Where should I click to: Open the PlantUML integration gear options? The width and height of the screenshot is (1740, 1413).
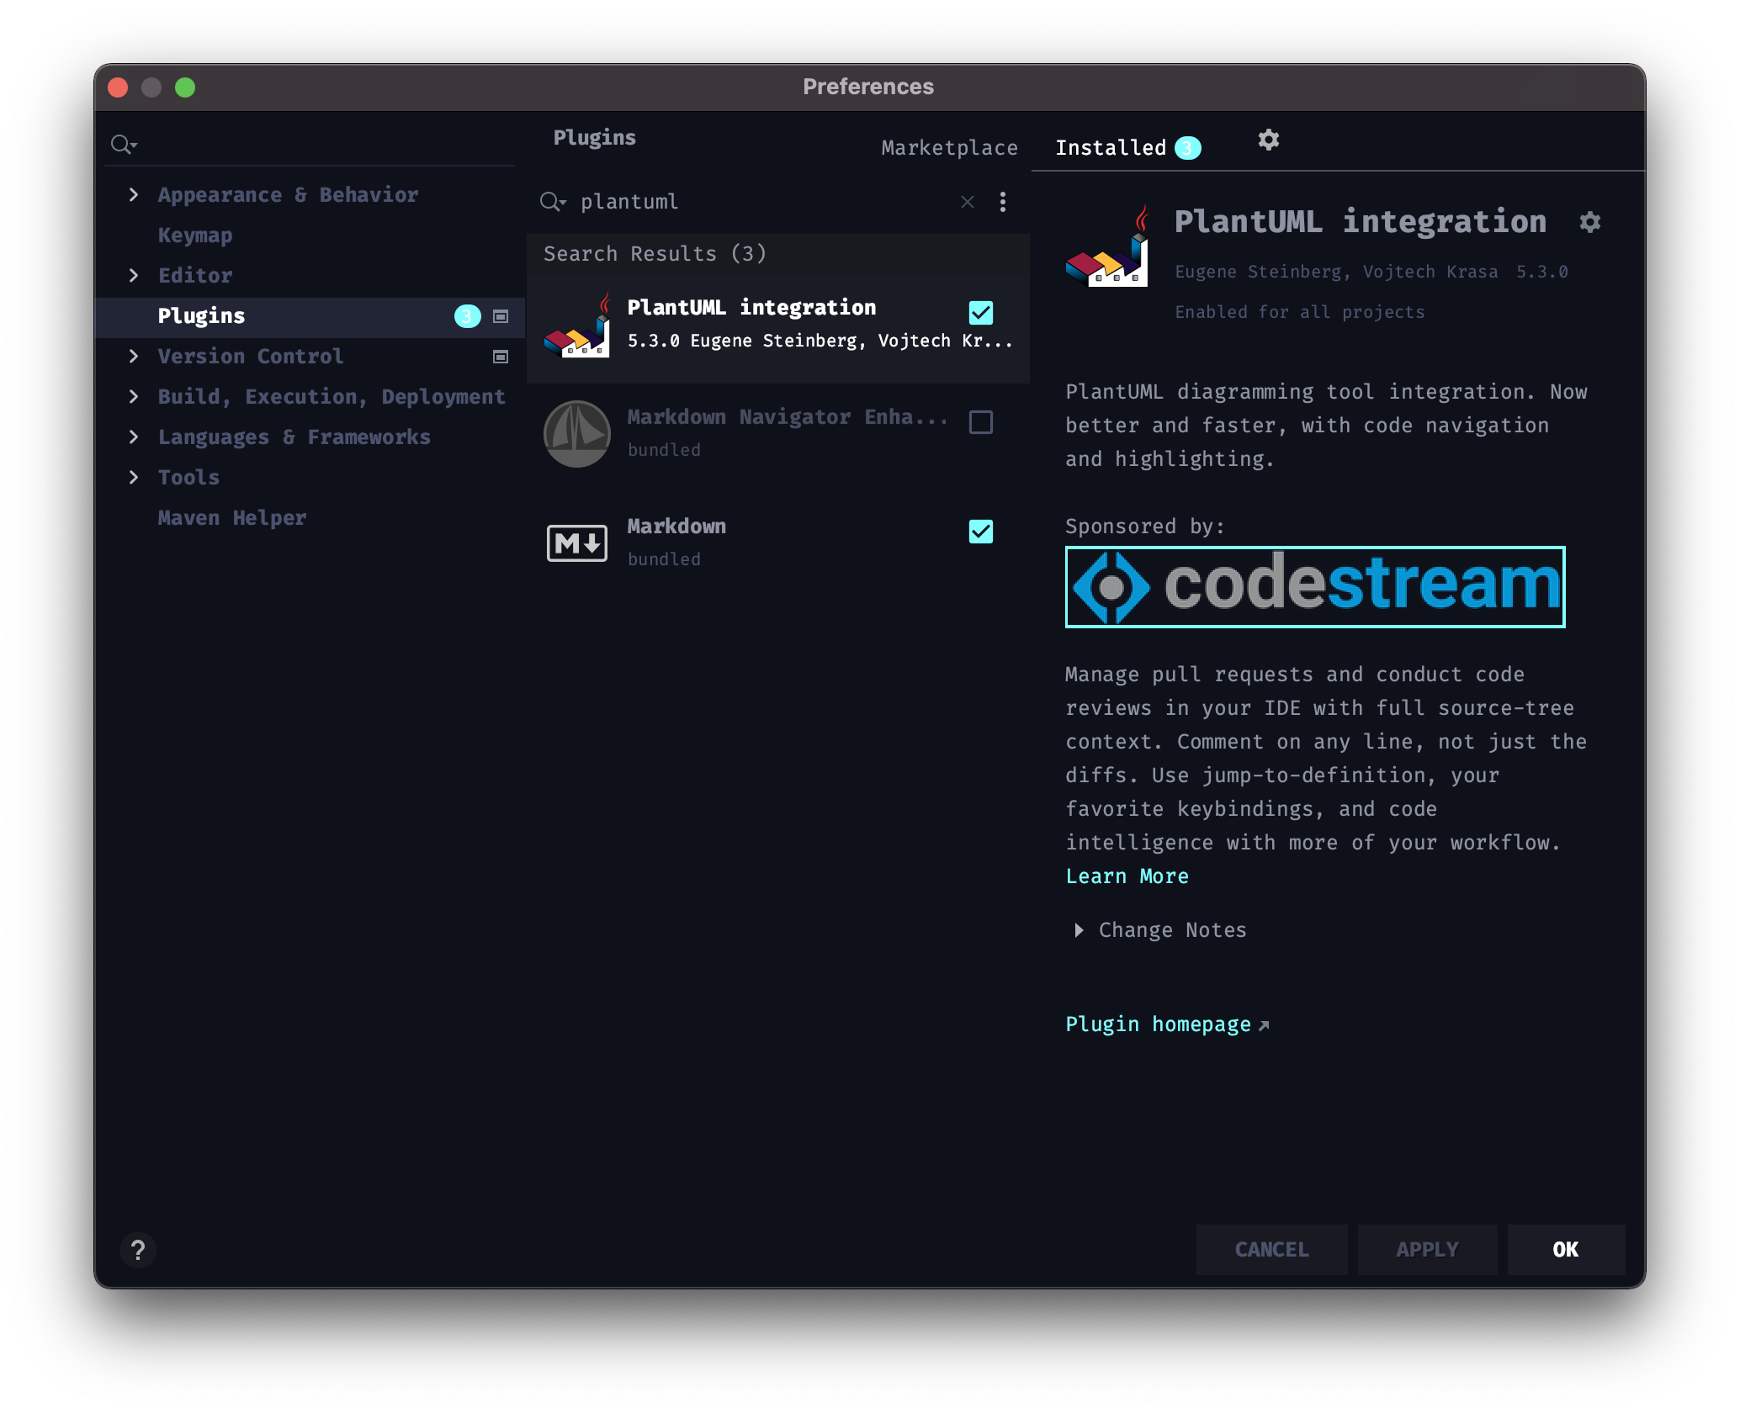pyautogui.click(x=1589, y=222)
